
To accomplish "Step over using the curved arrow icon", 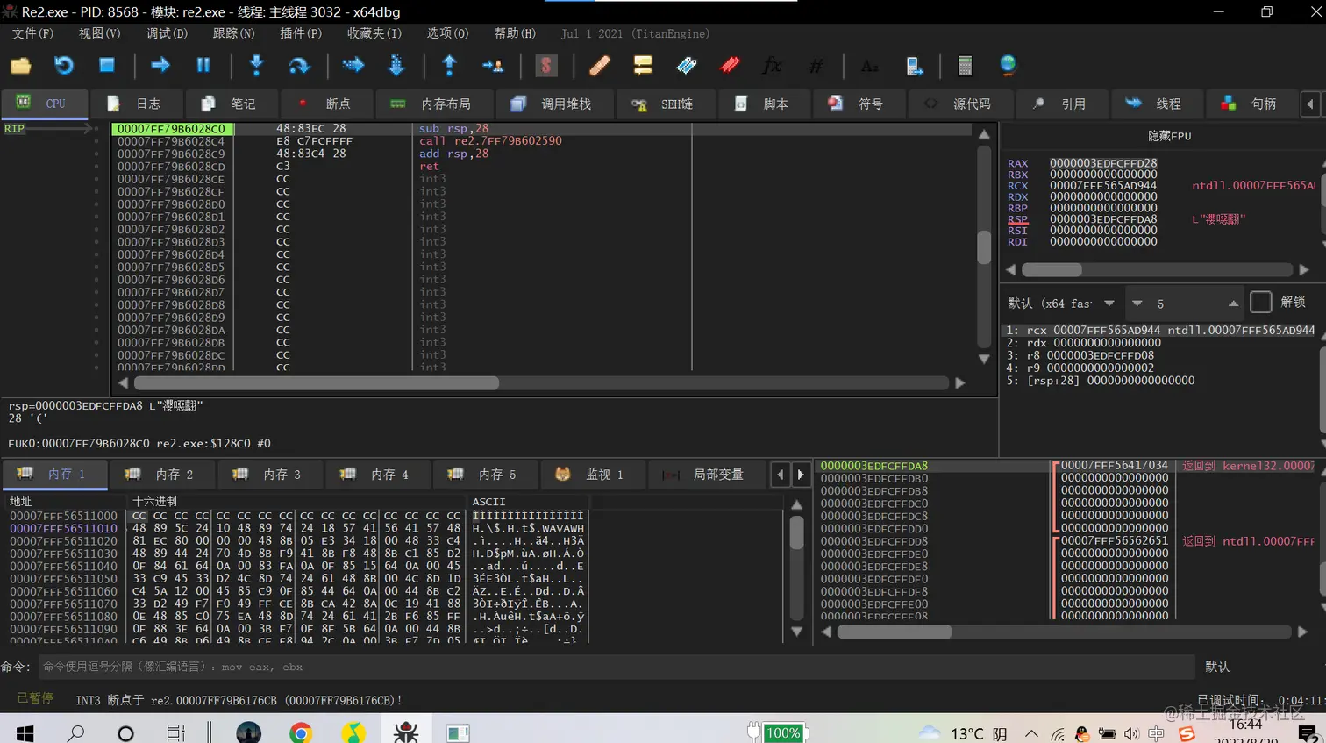I will click(299, 66).
